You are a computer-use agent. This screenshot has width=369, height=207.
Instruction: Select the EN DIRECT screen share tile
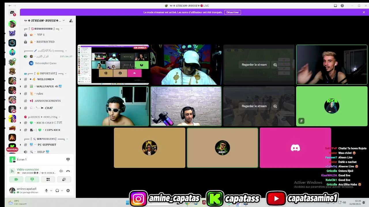click(x=113, y=65)
